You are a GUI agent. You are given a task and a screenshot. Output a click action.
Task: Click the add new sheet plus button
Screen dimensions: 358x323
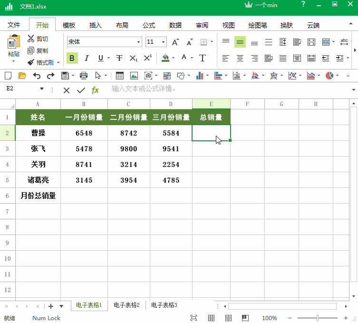51,306
